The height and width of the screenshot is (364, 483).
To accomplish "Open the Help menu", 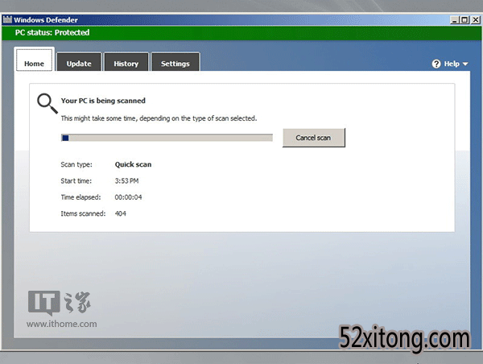I will tap(450, 64).
